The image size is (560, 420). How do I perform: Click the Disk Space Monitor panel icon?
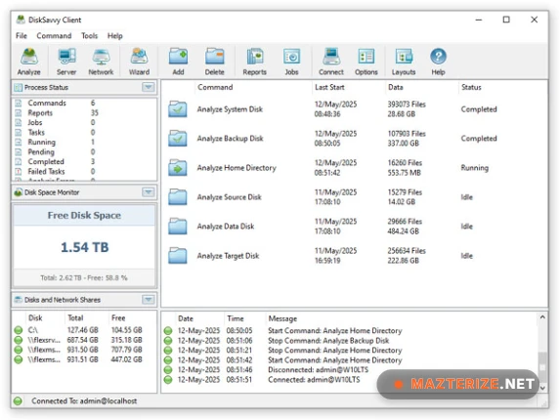(18, 192)
